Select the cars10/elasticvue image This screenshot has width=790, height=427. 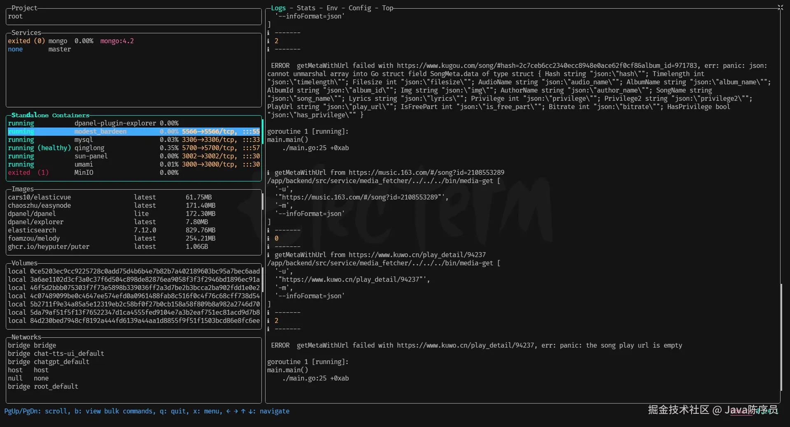tap(134, 197)
